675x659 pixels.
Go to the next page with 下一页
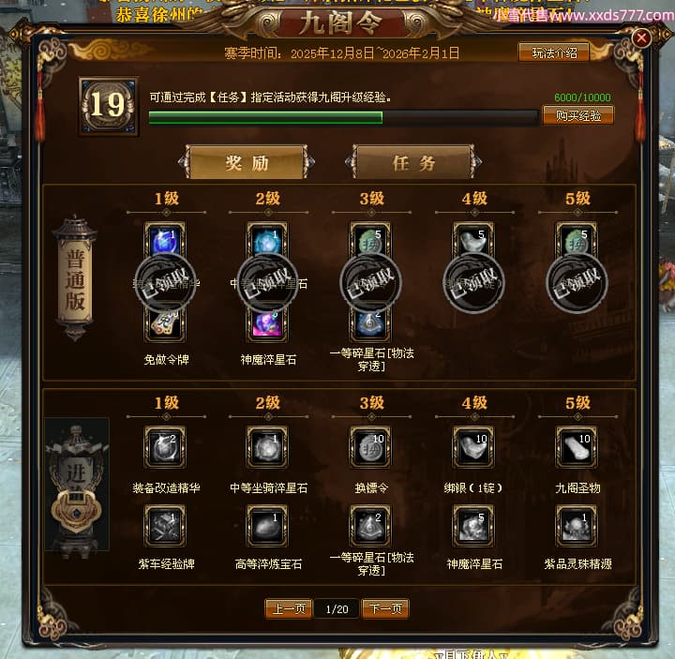pos(385,608)
